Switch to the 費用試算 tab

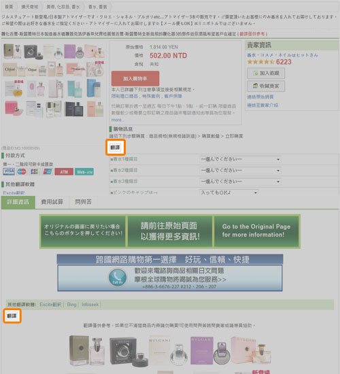[x=52, y=202]
